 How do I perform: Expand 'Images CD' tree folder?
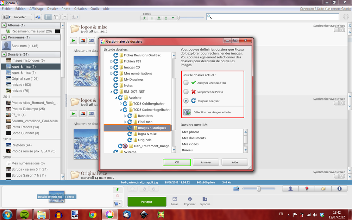111,67
